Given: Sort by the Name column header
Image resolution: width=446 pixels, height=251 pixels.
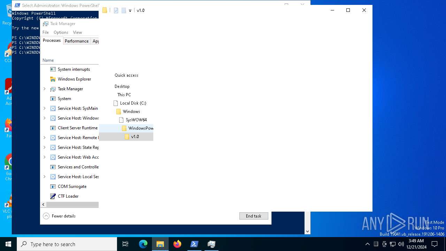Looking at the screenshot, I should 48,60.
